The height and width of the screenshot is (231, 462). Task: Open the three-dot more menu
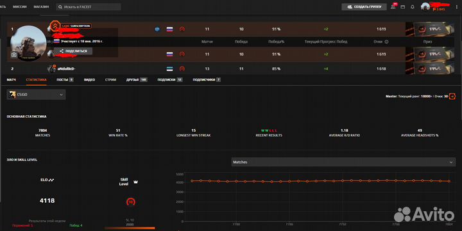click(457, 7)
